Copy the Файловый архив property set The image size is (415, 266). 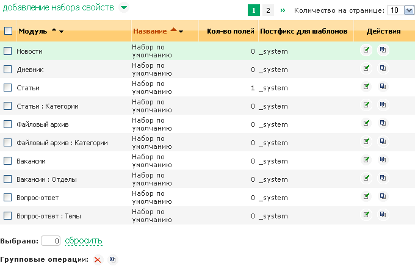tap(383, 123)
